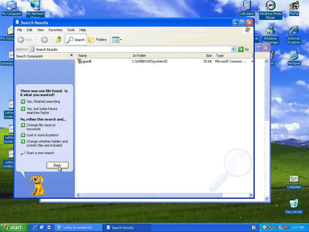Select the gpedit file icon
The image size is (309, 232).
80,61
